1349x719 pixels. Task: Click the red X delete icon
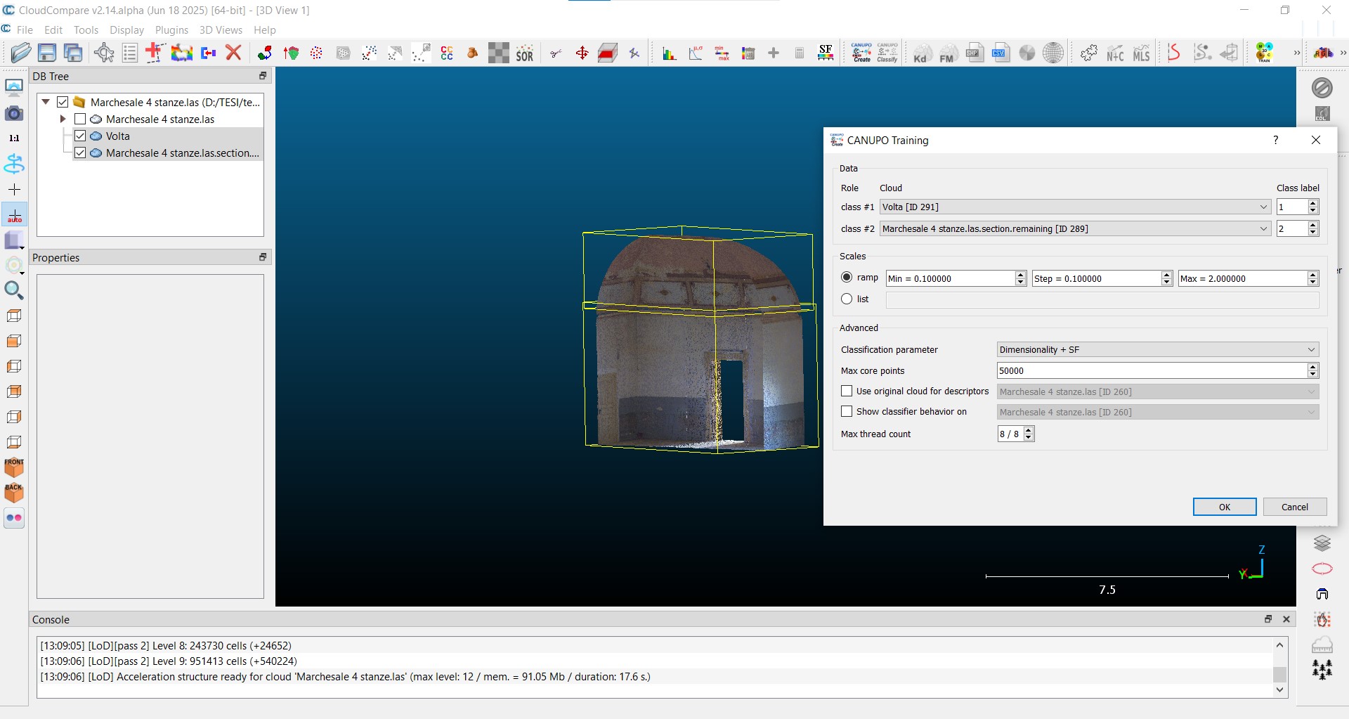(234, 53)
